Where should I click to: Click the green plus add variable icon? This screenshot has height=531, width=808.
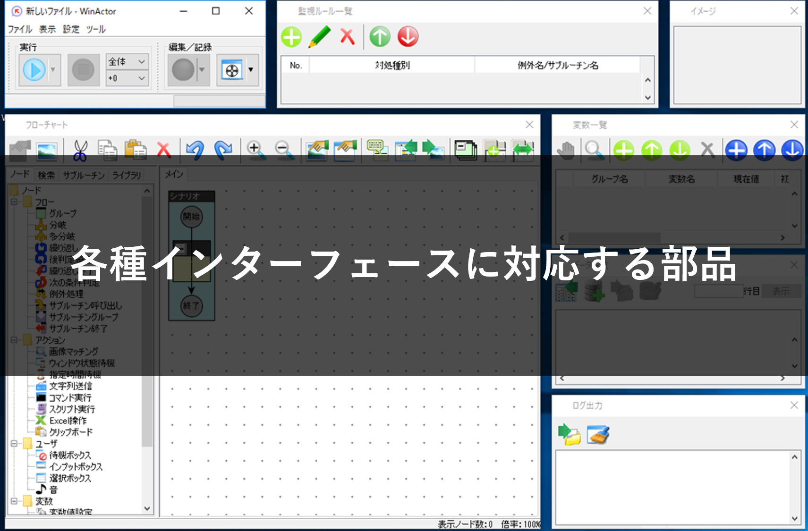pyautogui.click(x=624, y=150)
